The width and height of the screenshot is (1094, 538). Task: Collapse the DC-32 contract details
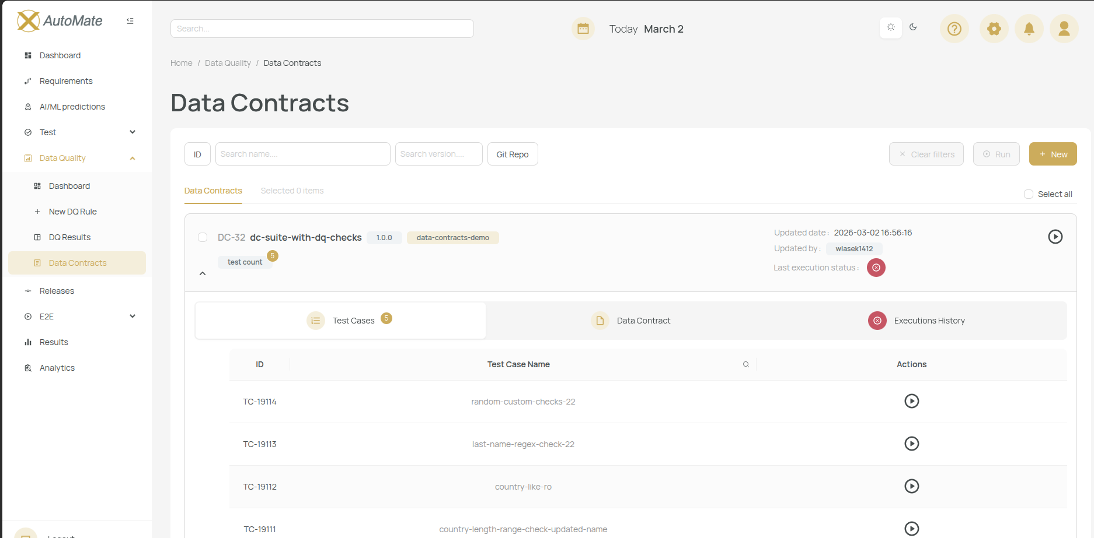[203, 273]
